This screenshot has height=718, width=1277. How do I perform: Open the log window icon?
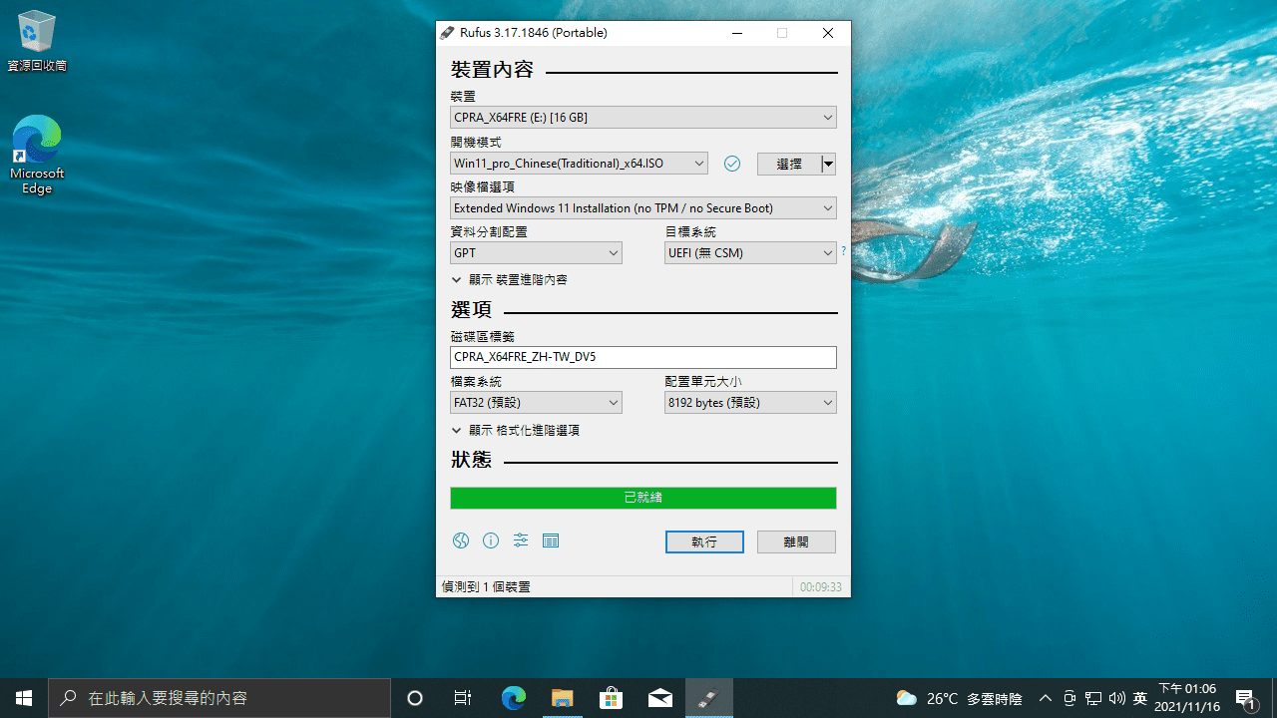click(x=550, y=540)
